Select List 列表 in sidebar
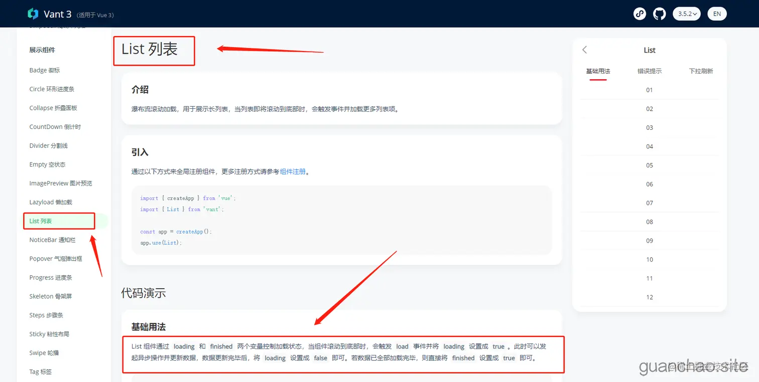Viewport: 759px width, 382px height. (x=41, y=221)
